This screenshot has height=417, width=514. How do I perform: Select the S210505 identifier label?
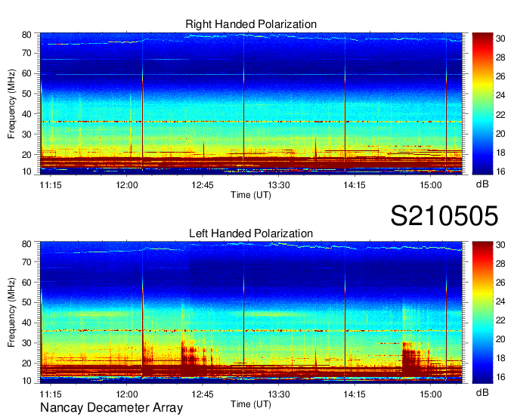[x=444, y=216]
